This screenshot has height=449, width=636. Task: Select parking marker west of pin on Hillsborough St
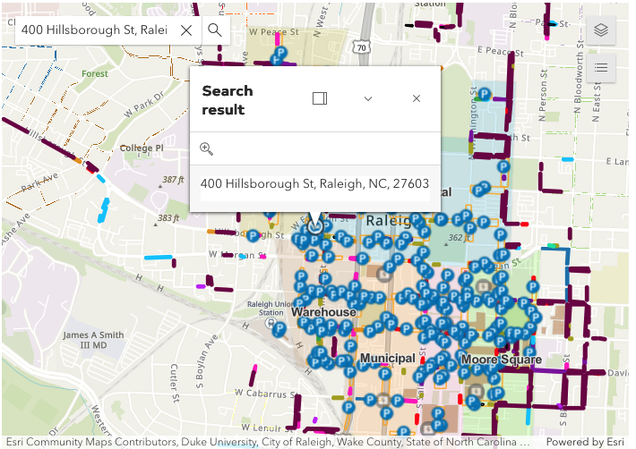click(254, 236)
